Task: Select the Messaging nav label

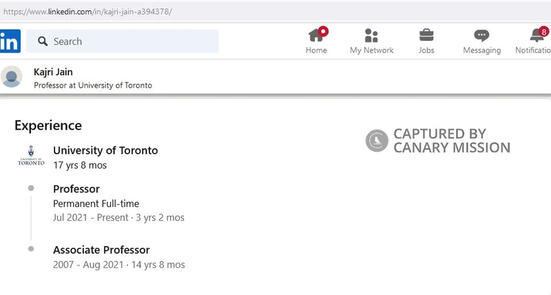Action: [x=481, y=50]
